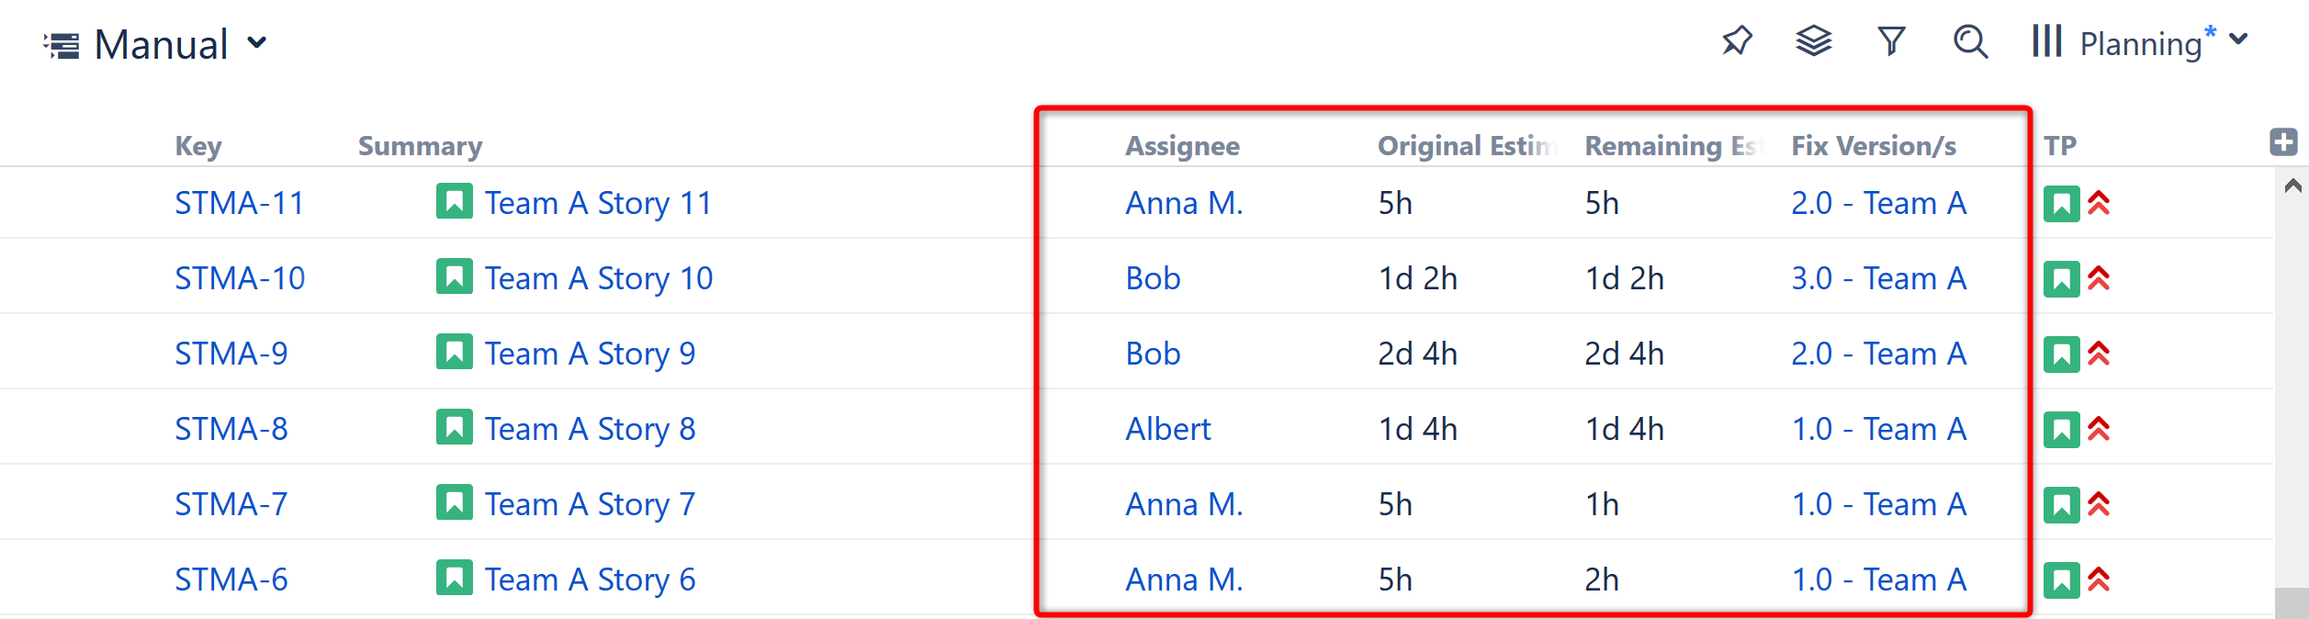Click the filter funnel icon

point(1892,41)
